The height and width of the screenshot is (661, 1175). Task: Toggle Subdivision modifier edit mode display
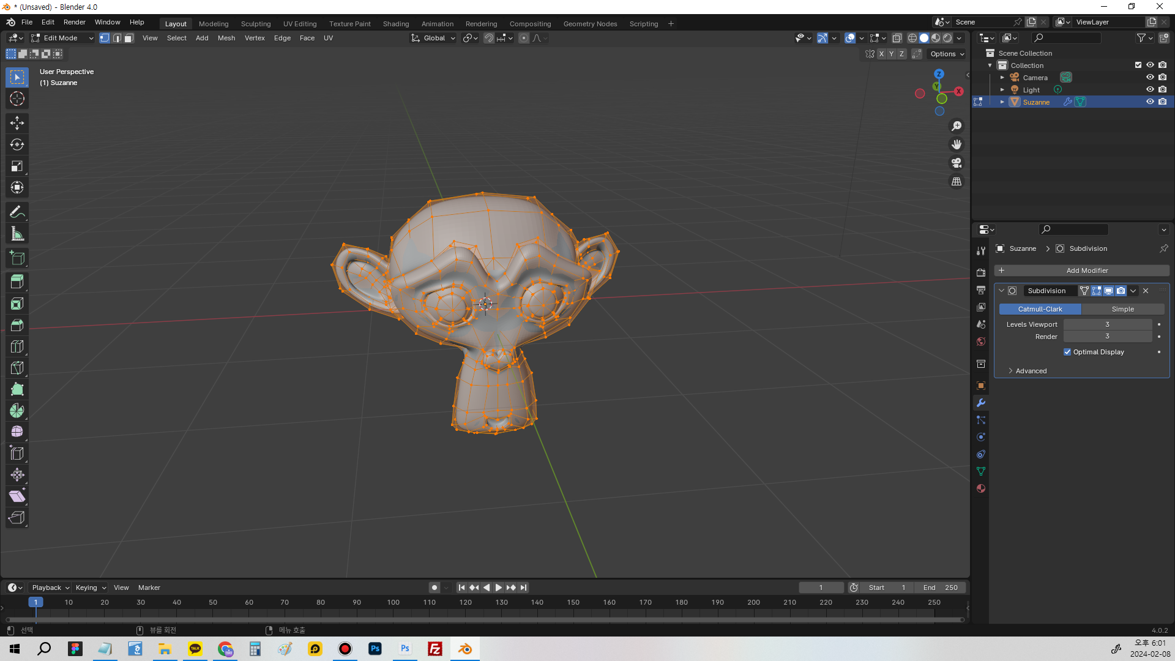pos(1097,291)
